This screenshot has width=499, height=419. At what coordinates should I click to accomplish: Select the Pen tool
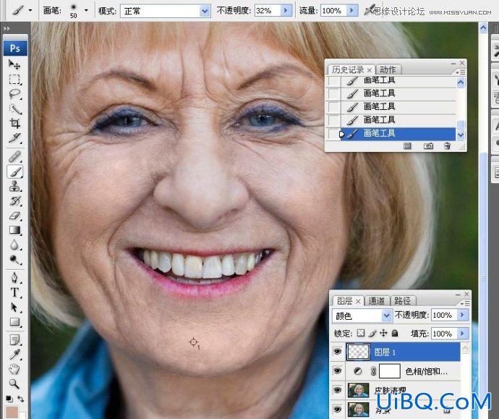pos(14,278)
